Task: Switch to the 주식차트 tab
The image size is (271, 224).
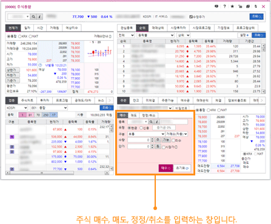Action: (27, 100)
